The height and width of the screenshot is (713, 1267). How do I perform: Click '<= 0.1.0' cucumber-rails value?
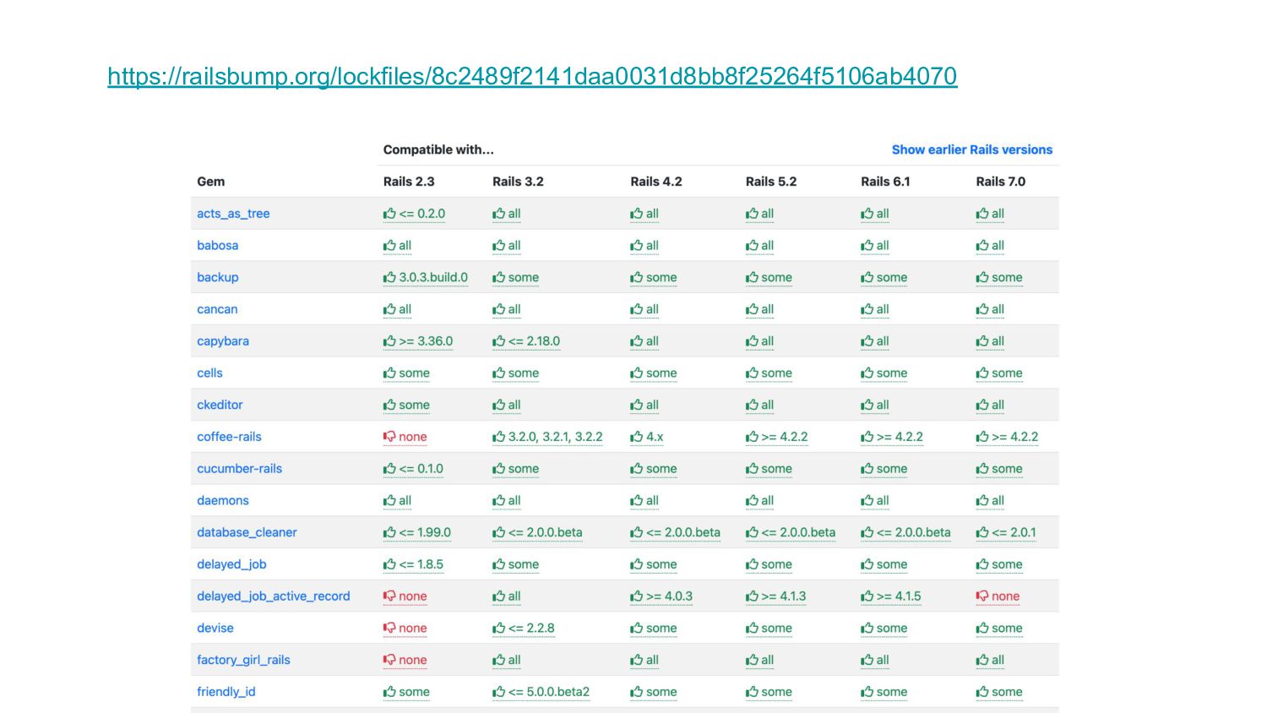(x=421, y=469)
